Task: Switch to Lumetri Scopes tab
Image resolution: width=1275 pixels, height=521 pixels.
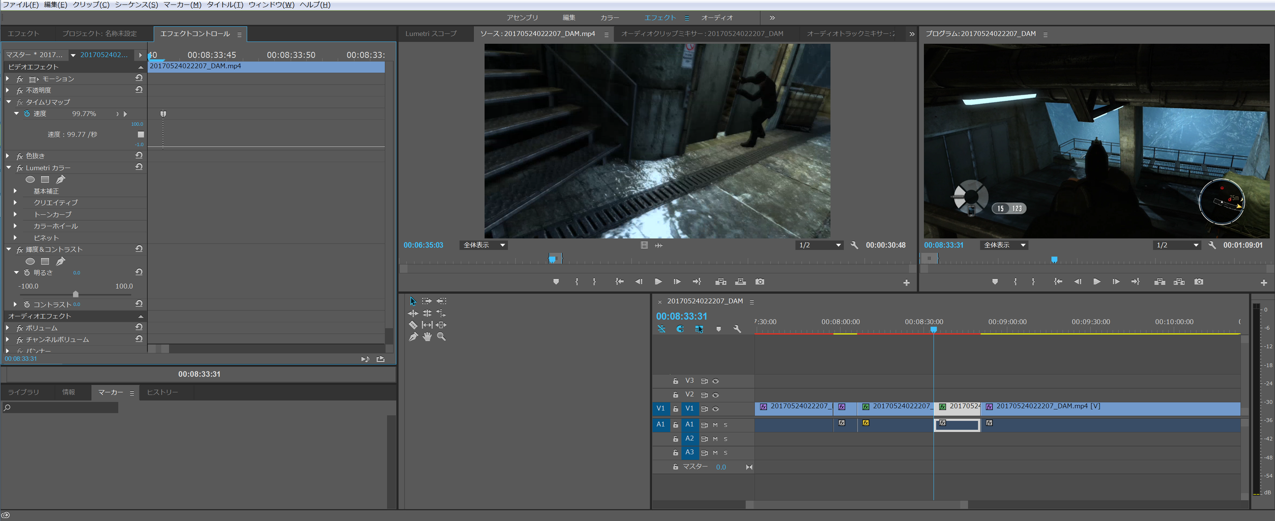Action: coord(431,34)
